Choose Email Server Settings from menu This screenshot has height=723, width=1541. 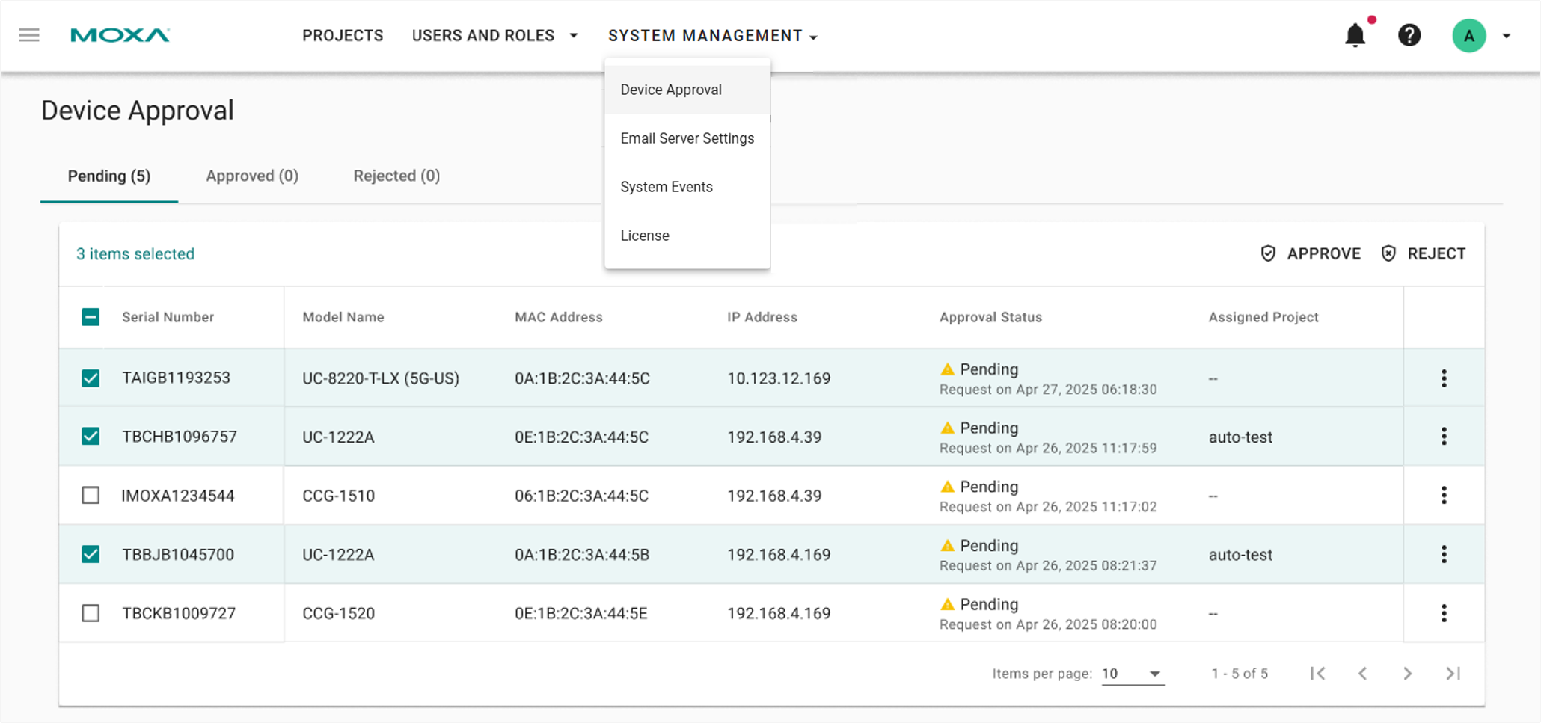click(687, 138)
